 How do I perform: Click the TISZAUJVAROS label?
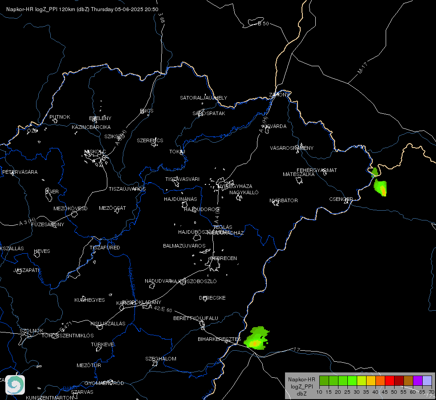[x=127, y=189]
